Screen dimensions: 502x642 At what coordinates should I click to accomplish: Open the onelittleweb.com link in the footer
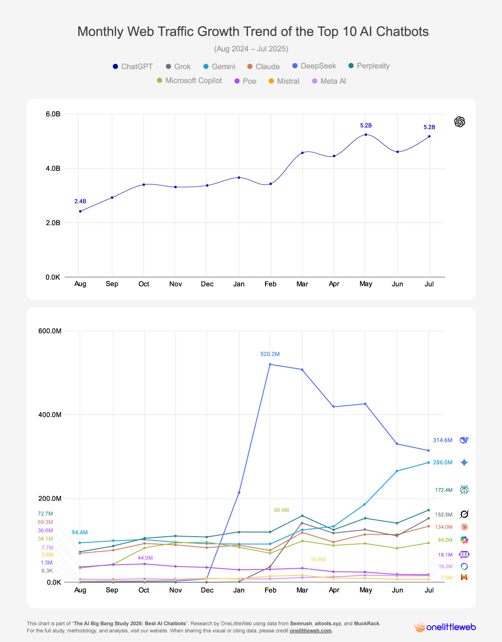[311, 631]
